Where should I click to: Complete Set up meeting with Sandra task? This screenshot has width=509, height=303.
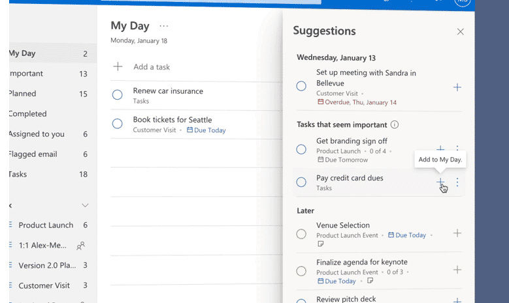point(301,86)
